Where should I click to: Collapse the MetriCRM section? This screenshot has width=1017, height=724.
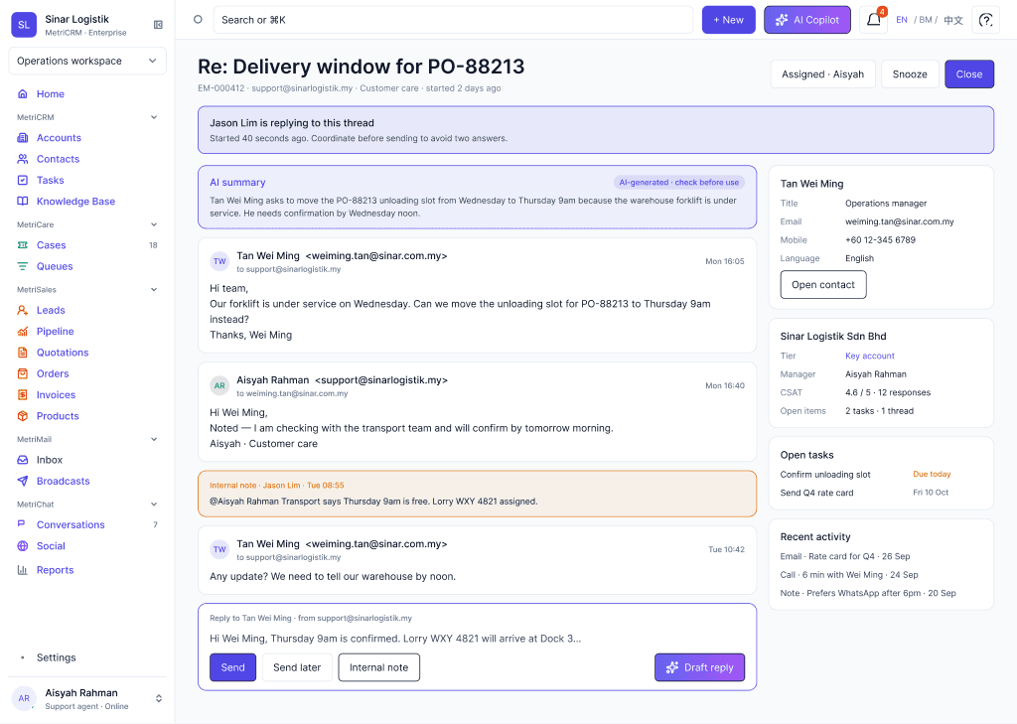pos(154,117)
